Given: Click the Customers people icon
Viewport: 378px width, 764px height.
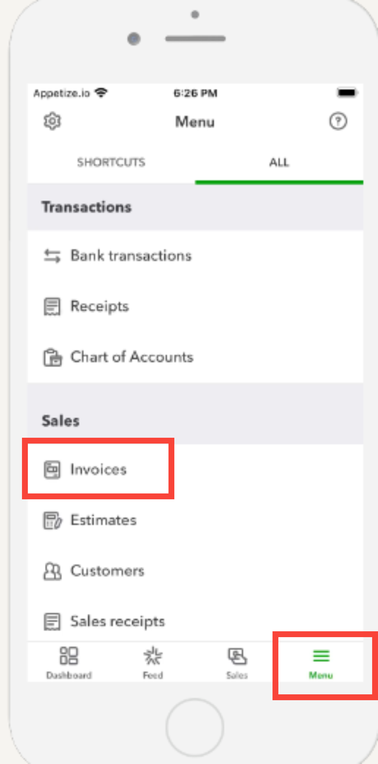Looking at the screenshot, I should [x=52, y=571].
